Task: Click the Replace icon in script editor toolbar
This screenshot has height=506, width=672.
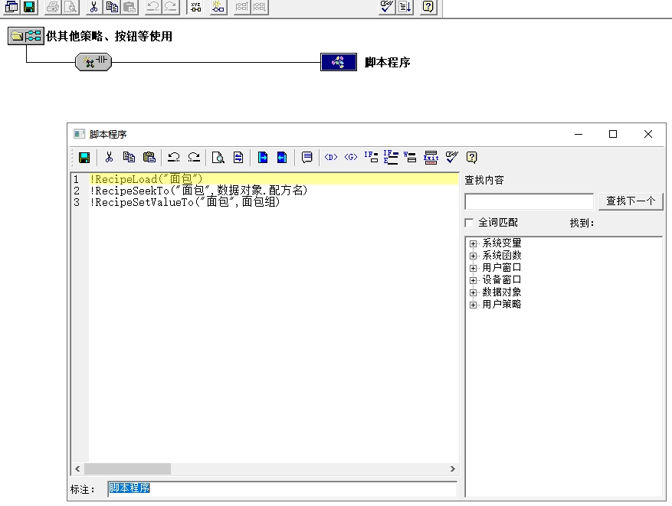Action: pos(238,157)
